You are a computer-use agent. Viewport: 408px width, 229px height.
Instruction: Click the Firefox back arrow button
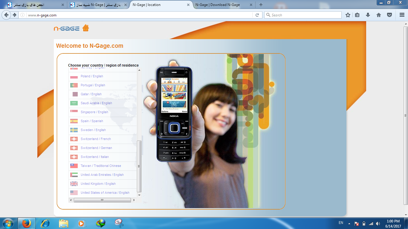[x=6, y=15]
